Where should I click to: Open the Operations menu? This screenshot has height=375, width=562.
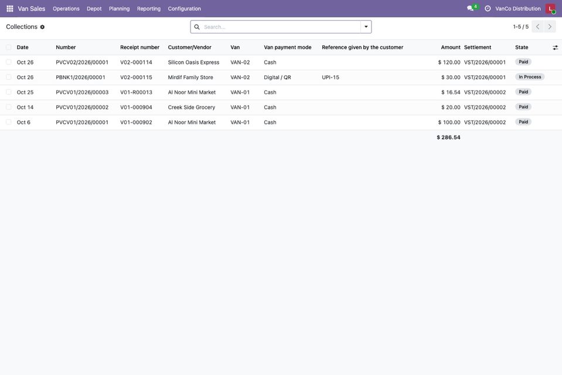coord(66,9)
